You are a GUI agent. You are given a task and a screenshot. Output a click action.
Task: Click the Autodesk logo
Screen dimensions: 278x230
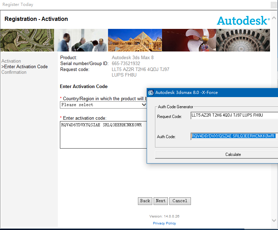tap(243, 20)
